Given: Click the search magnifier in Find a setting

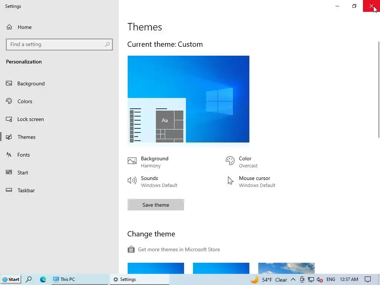Looking at the screenshot, I should (107, 45).
